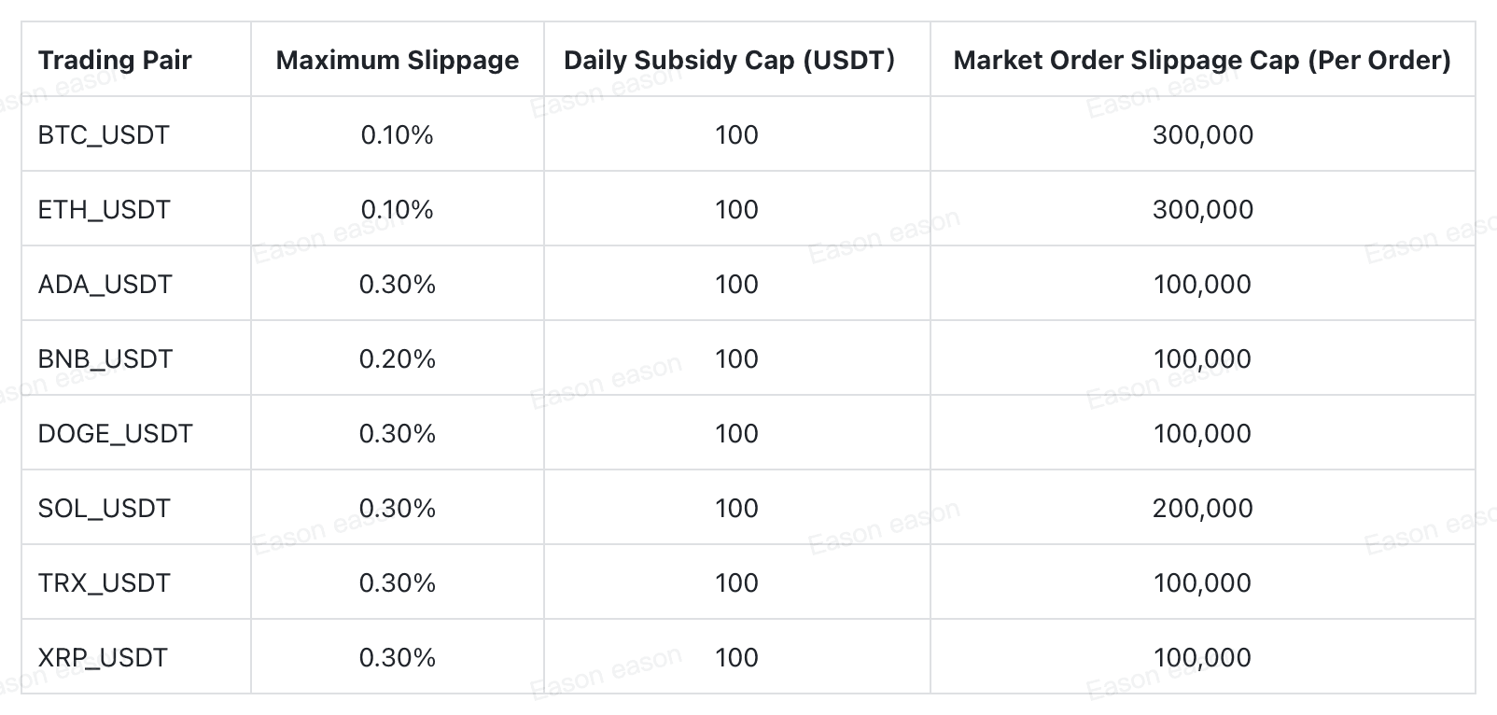
Task: Click the daily subsidy cap for ETH_USDT
Action: tap(736, 209)
